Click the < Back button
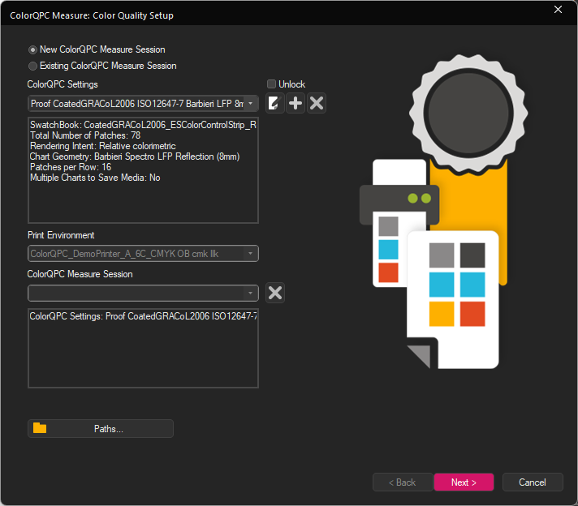 click(x=403, y=482)
